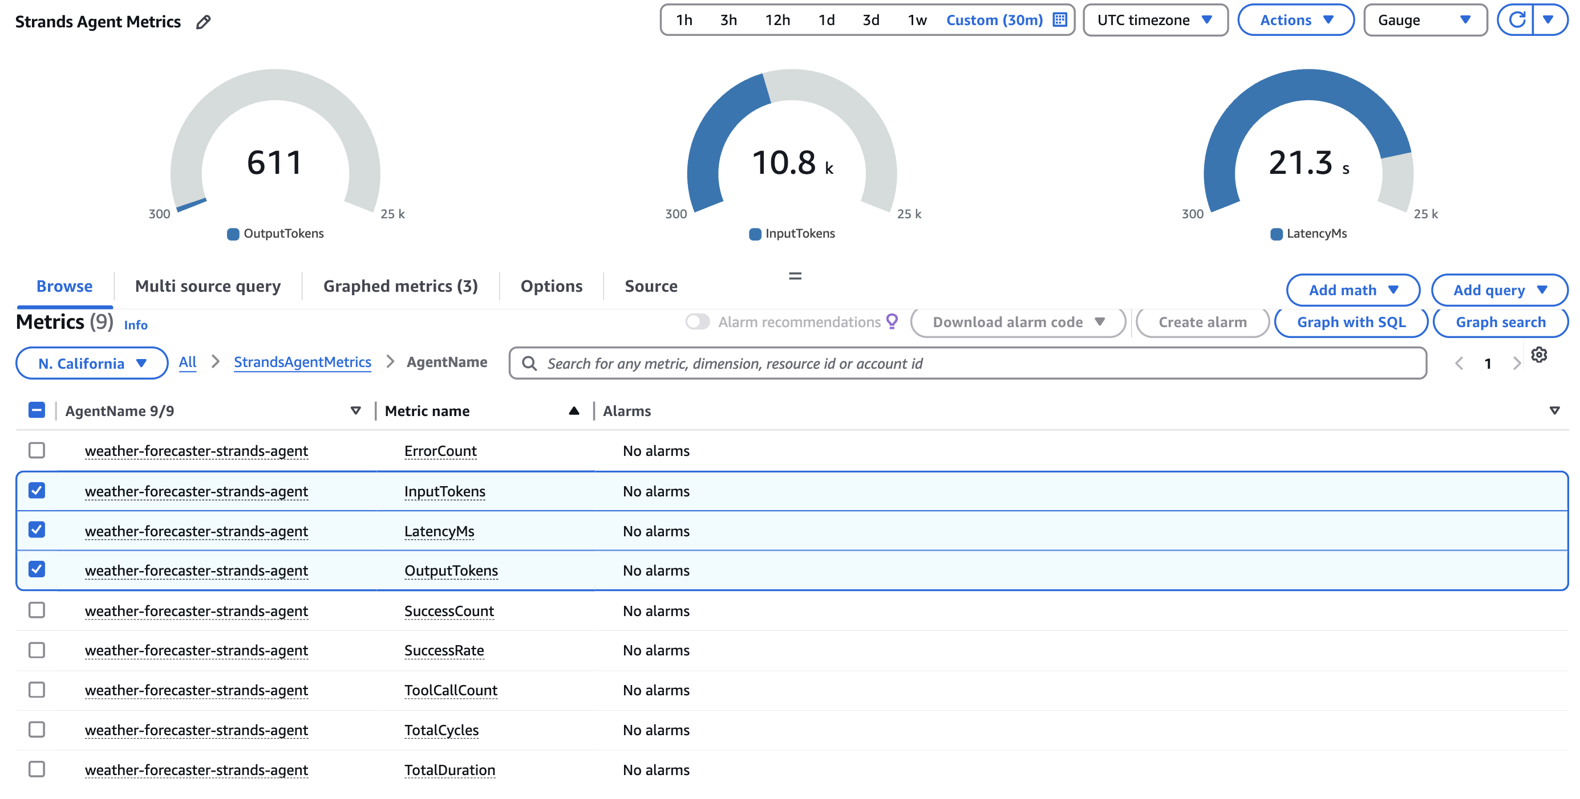Screen dimensions: 1580x799
Task: Open the N. California region selector
Action: pyautogui.click(x=91, y=362)
